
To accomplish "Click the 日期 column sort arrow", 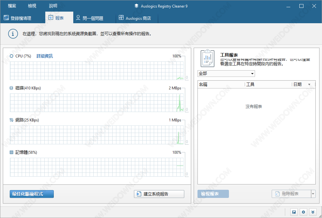I will tap(309, 85).
